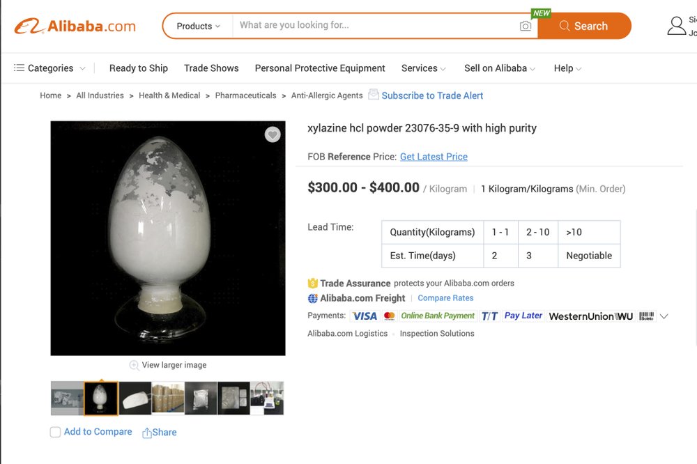This screenshot has width=697, height=464.
Task: Click the heart favorite icon on product image
Action: [273, 134]
